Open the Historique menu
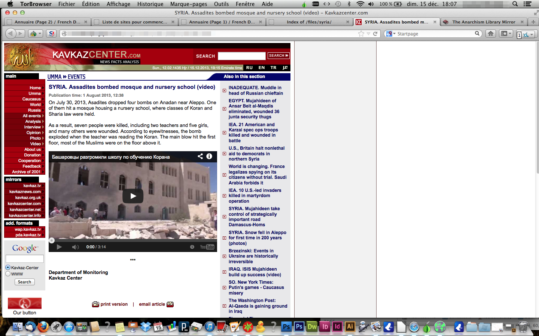 point(150,4)
